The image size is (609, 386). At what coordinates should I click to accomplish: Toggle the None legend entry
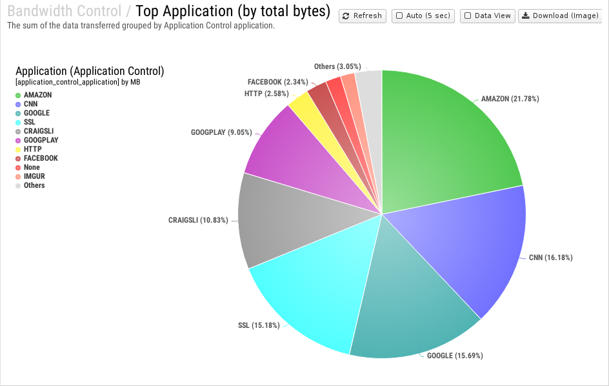(x=28, y=167)
